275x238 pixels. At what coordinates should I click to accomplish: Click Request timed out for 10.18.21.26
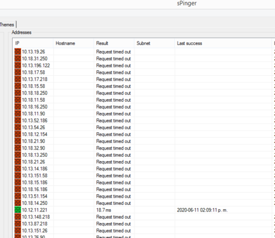coord(113,162)
